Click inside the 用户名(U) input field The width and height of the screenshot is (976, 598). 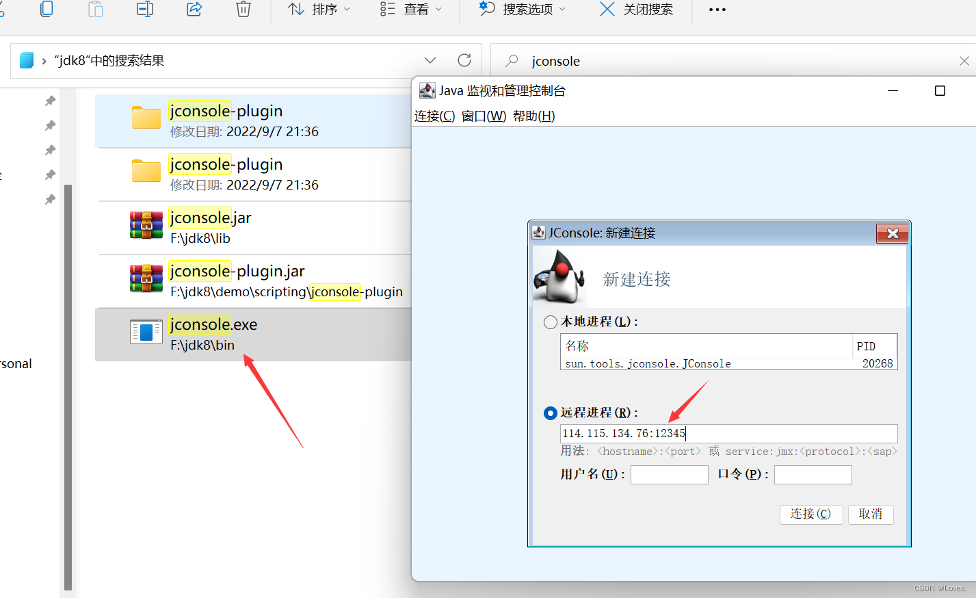(669, 474)
